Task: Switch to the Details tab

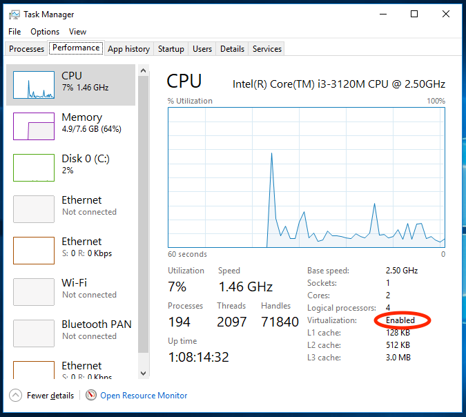Action: coord(232,49)
